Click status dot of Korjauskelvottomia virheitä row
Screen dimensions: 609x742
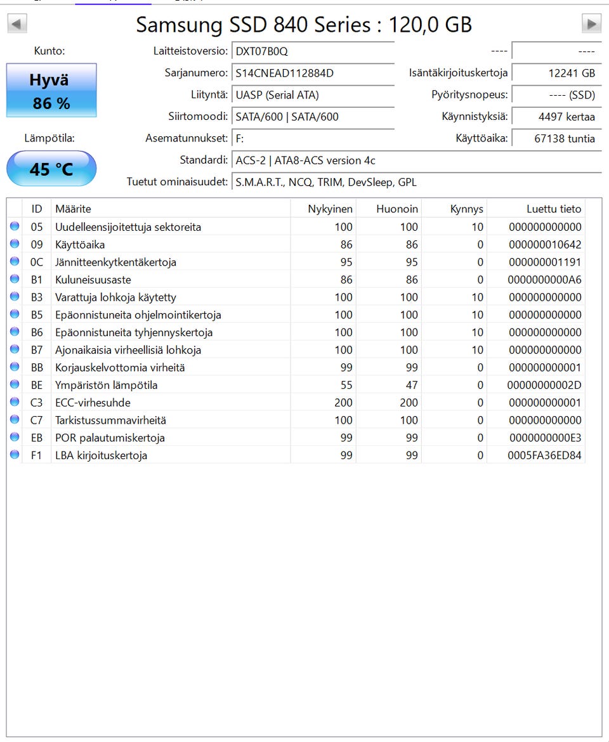15,367
